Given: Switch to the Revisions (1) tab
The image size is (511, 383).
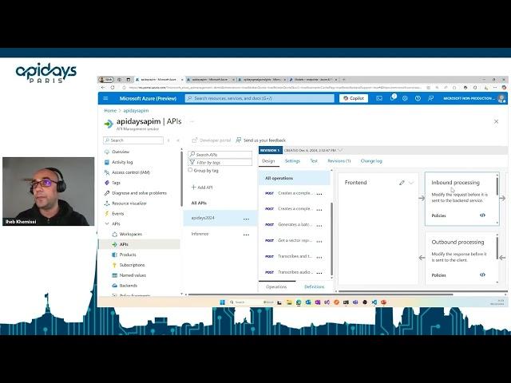Looking at the screenshot, I should tap(339, 161).
